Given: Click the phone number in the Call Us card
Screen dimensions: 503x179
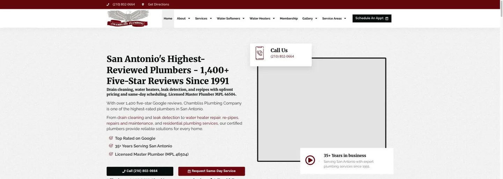Looking at the screenshot, I should tap(282, 56).
